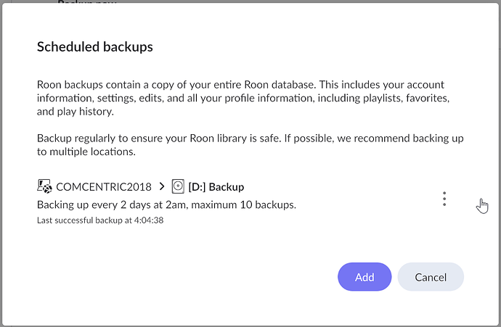Open the three-dot options menu for backup
Viewport: 501px width, 327px height.
click(x=444, y=199)
